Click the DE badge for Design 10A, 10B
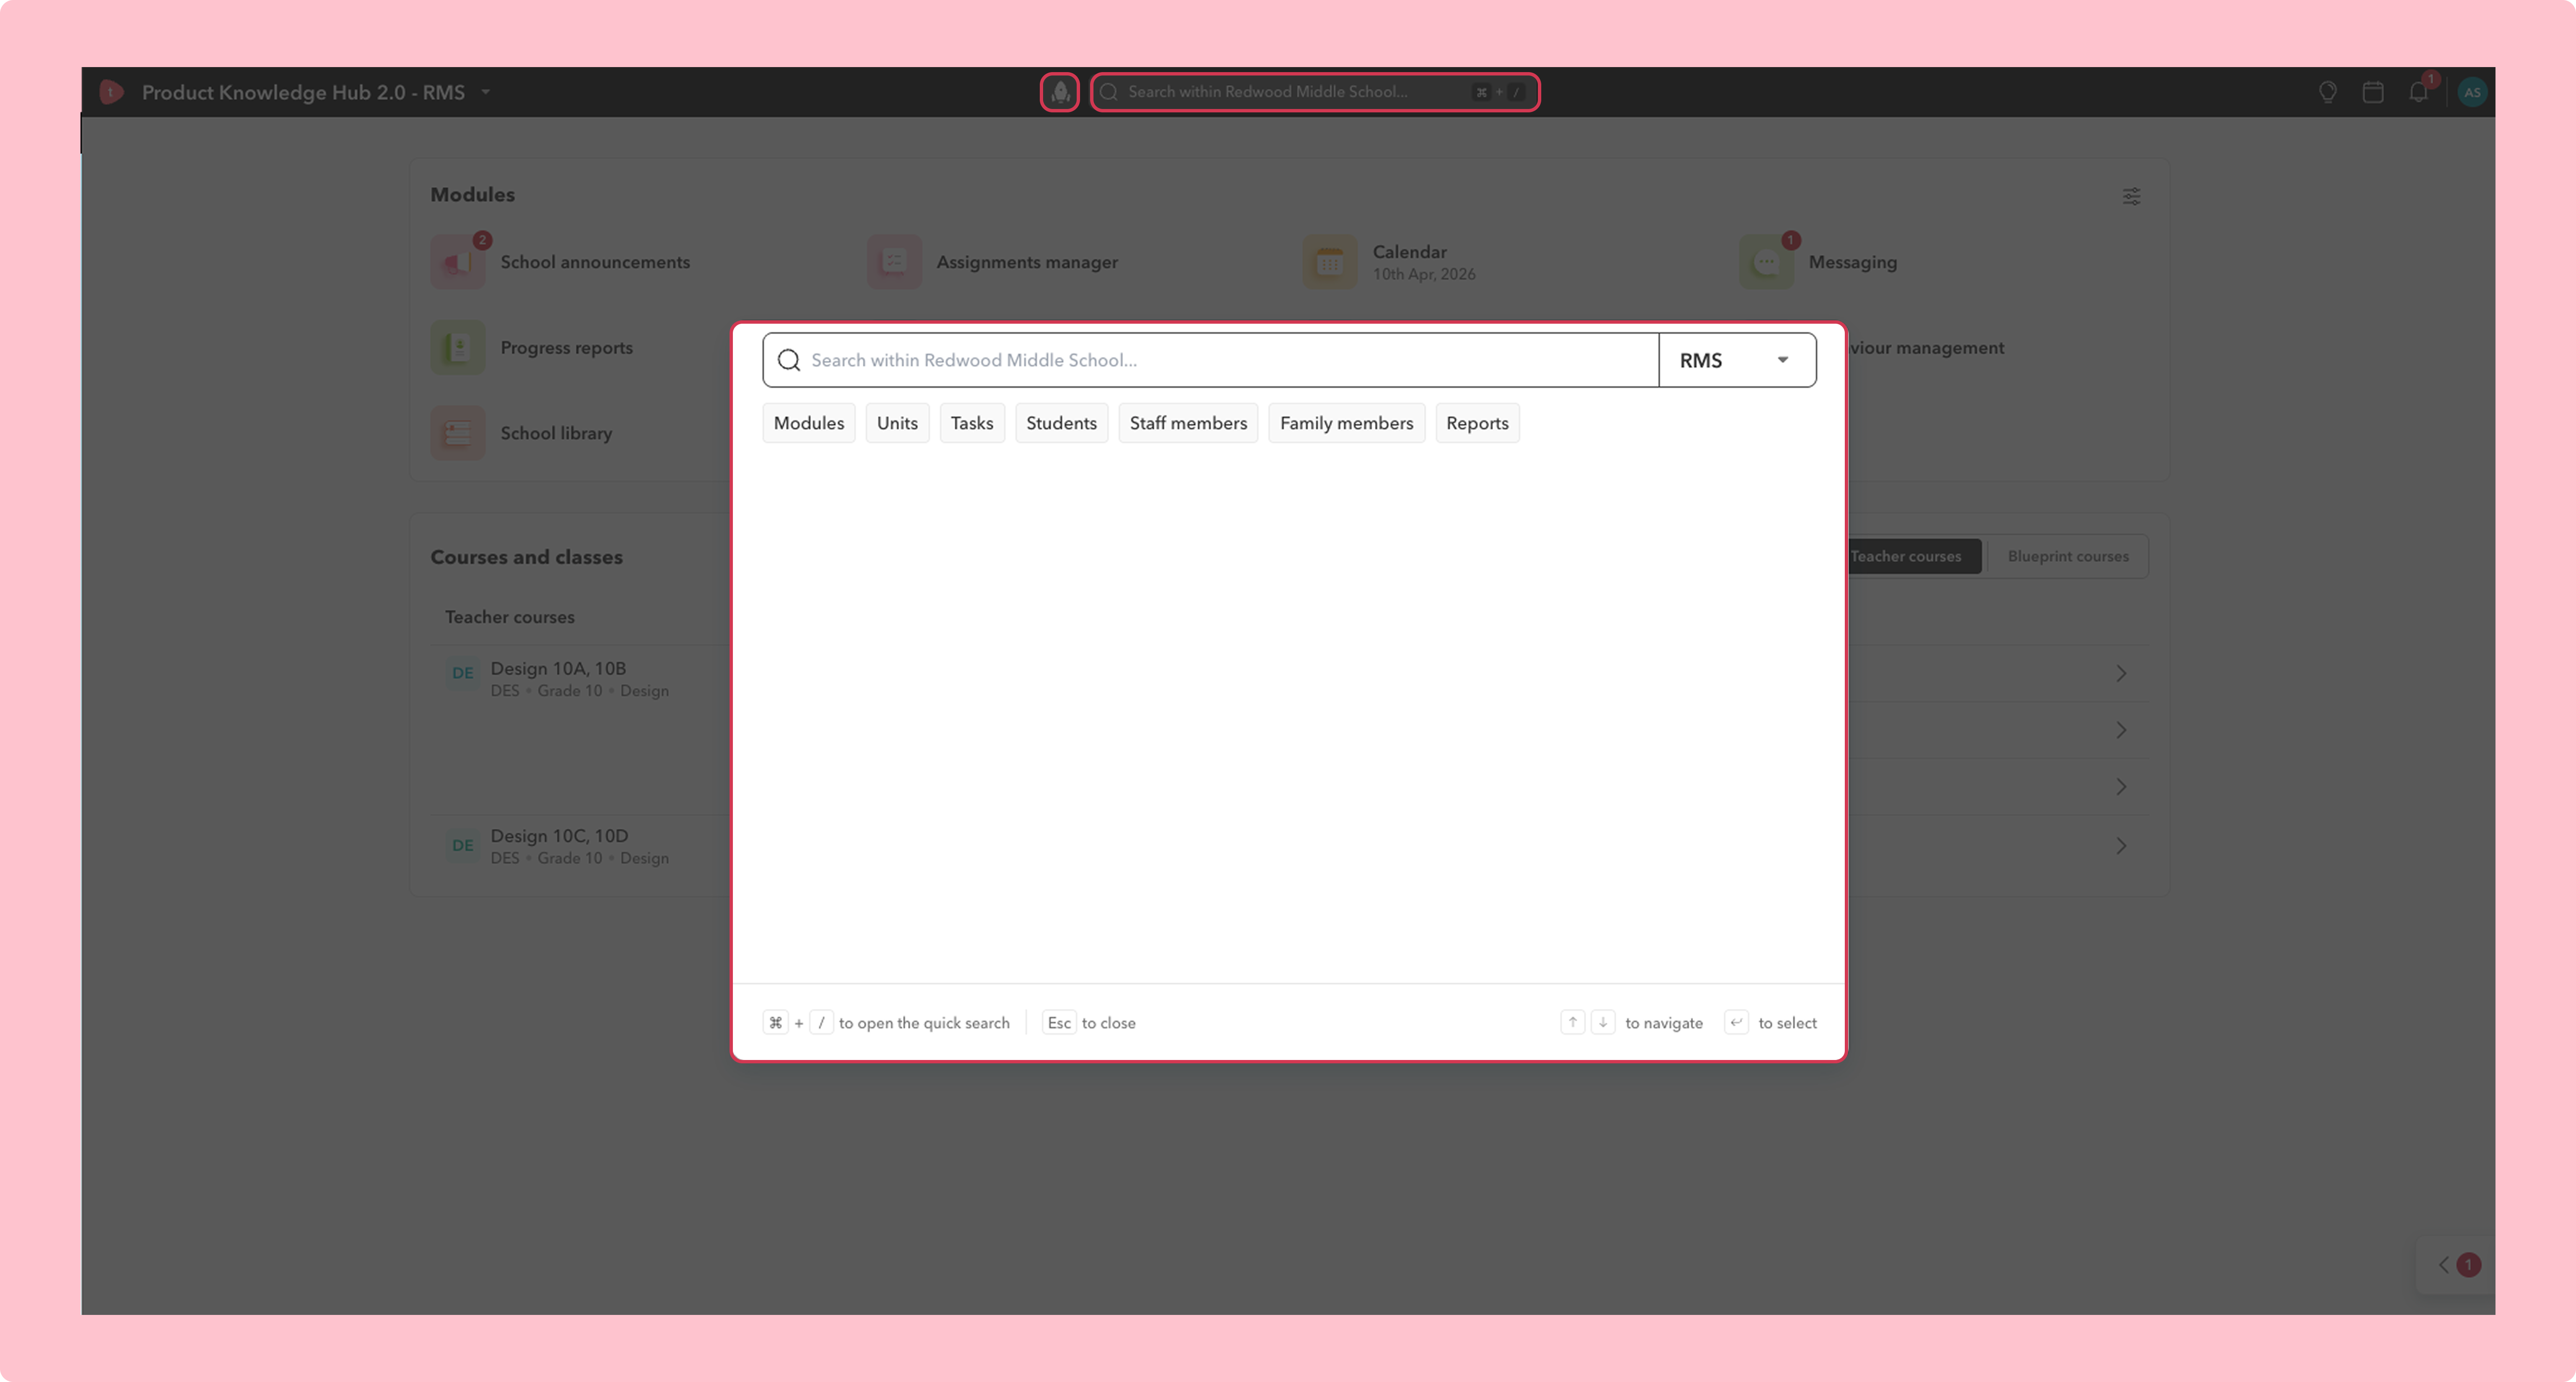 pyautogui.click(x=463, y=673)
